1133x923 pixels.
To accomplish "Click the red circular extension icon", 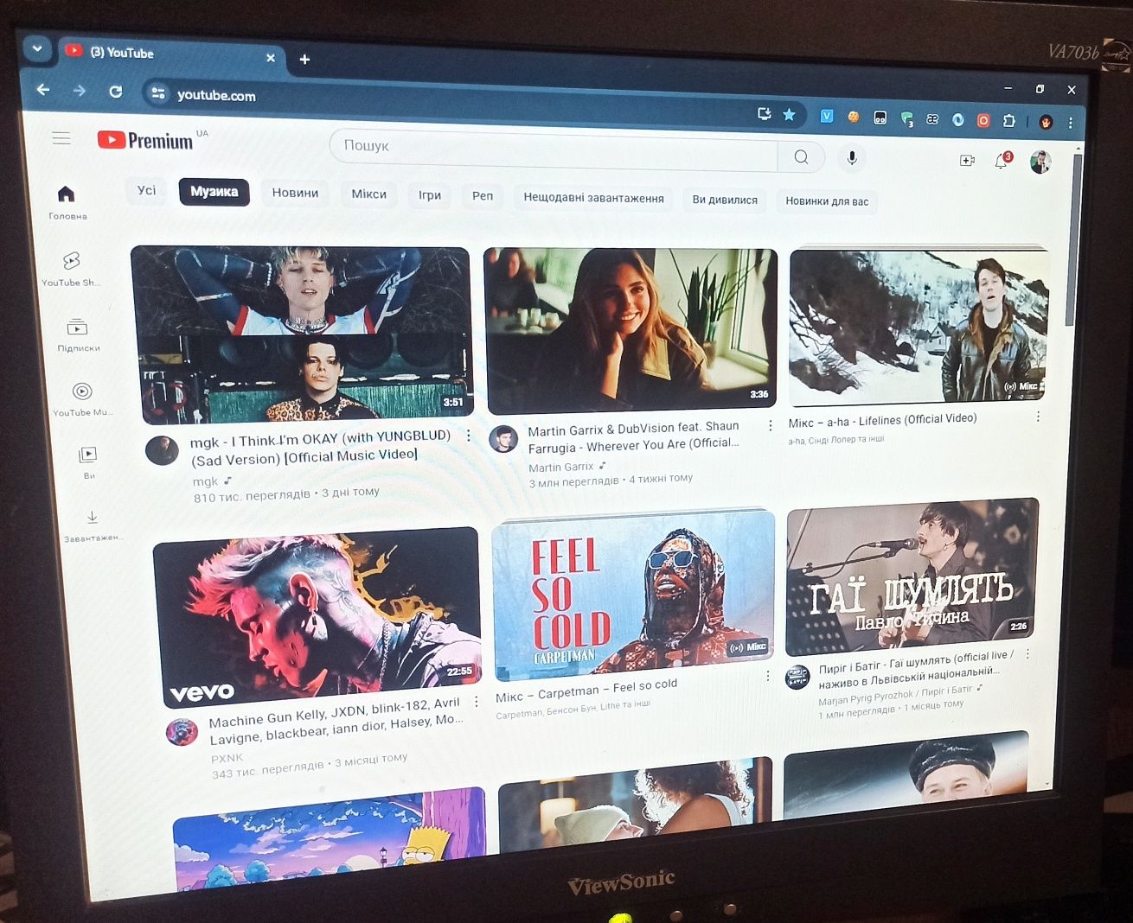I will click(x=983, y=120).
